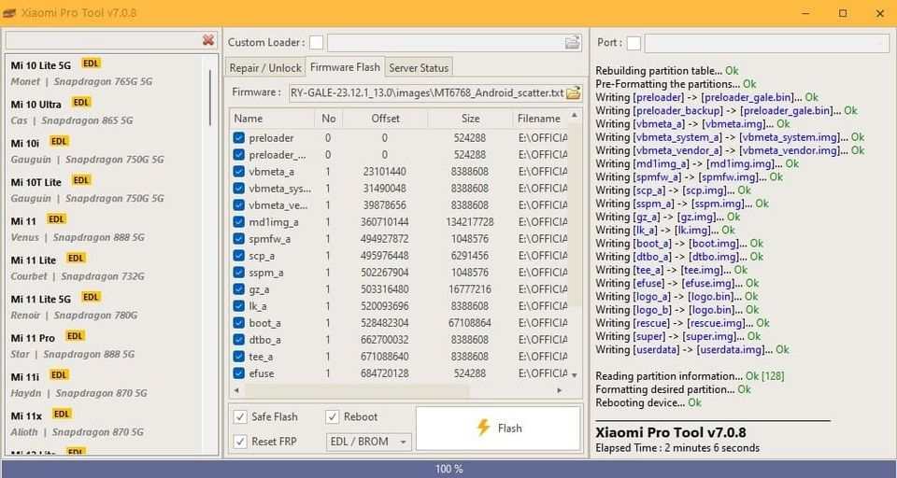Uncheck the scp_a partition
Image resolution: width=897 pixels, height=478 pixels.
(x=239, y=256)
